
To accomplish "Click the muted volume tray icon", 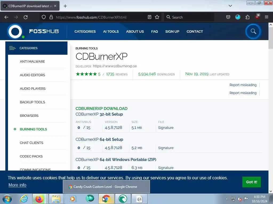I will tap(240, 199).
